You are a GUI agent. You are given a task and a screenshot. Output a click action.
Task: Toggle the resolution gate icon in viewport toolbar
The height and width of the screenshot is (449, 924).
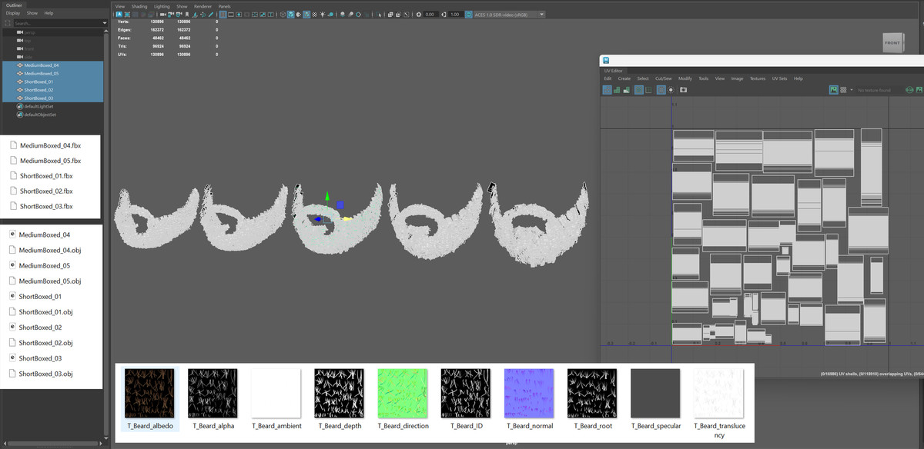pos(239,15)
